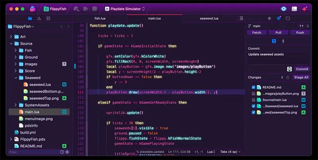Image resolution: width=318 pixels, height=160 pixels.
Task: Switch to the fish.lua tab
Action: (x=100, y=18)
